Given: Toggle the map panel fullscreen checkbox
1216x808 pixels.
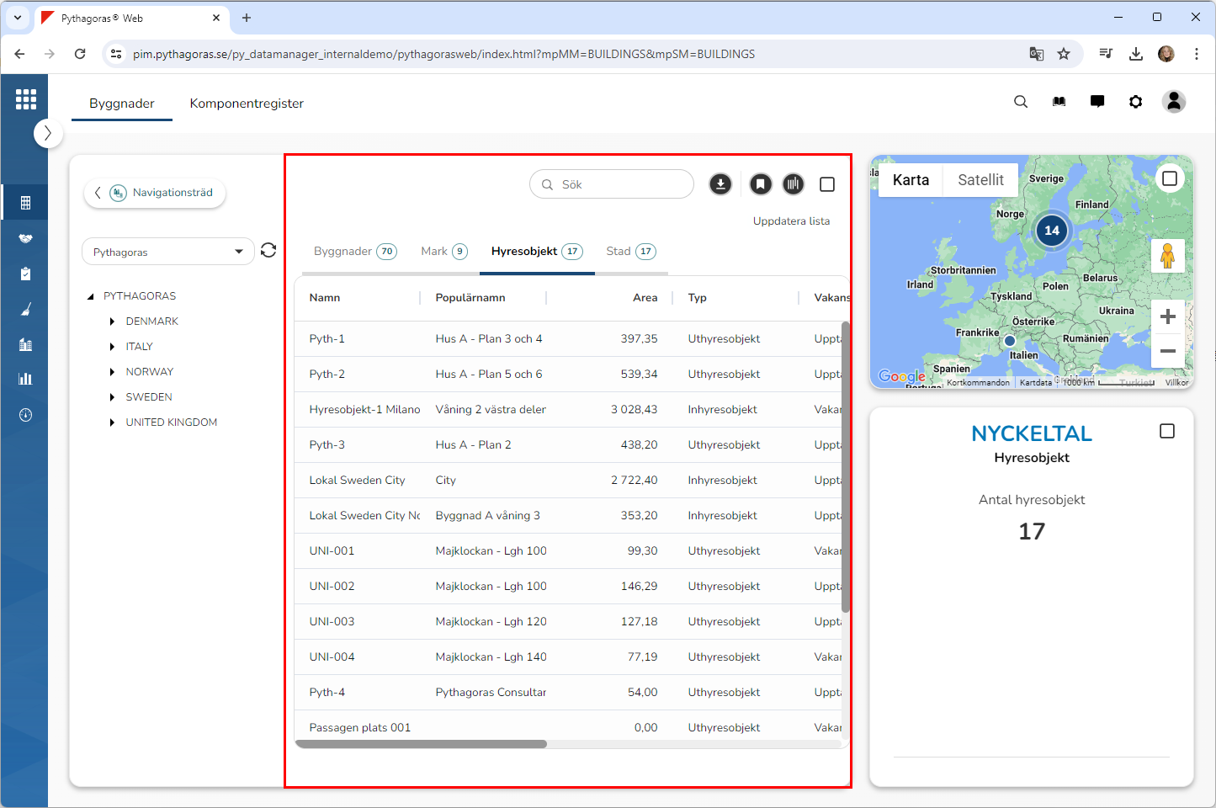Looking at the screenshot, I should click(x=1169, y=178).
